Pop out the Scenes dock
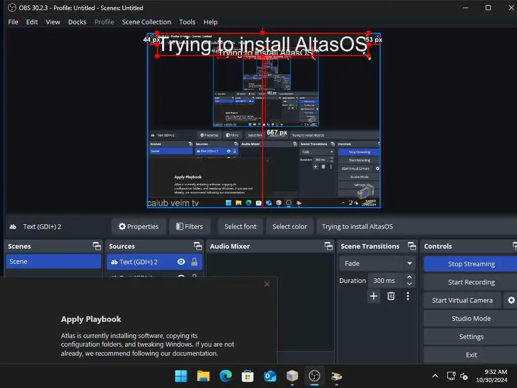Image resolution: width=517 pixels, height=388 pixels. 96,246
